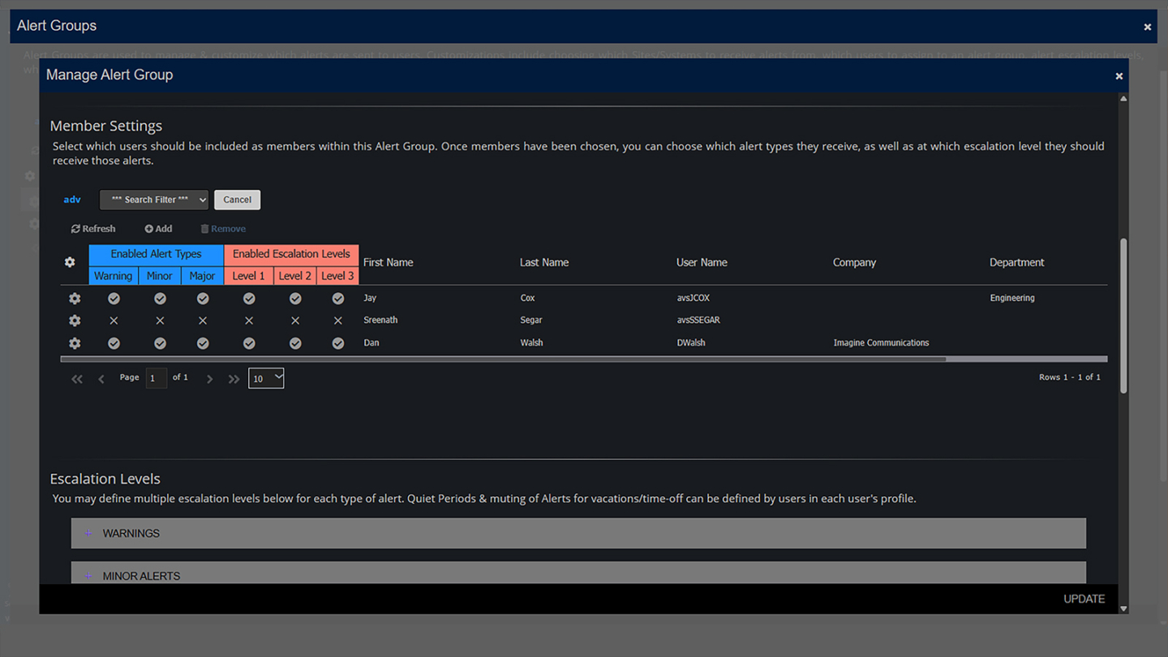Go to first page of members
This screenshot has height=657, width=1168.
tap(77, 379)
